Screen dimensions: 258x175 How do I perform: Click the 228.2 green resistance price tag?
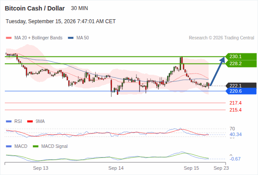[241, 63]
